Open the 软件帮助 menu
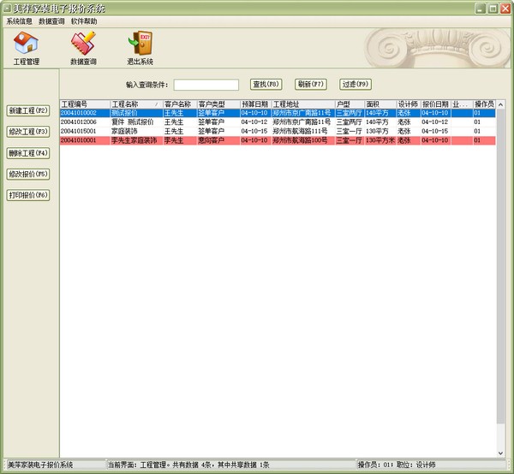Screen dimensions: 514x474 click(x=84, y=21)
